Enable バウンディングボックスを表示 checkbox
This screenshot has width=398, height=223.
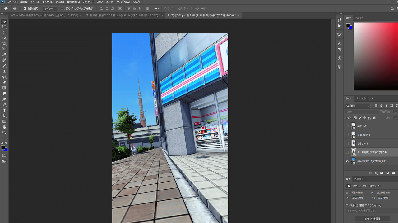coord(62,9)
